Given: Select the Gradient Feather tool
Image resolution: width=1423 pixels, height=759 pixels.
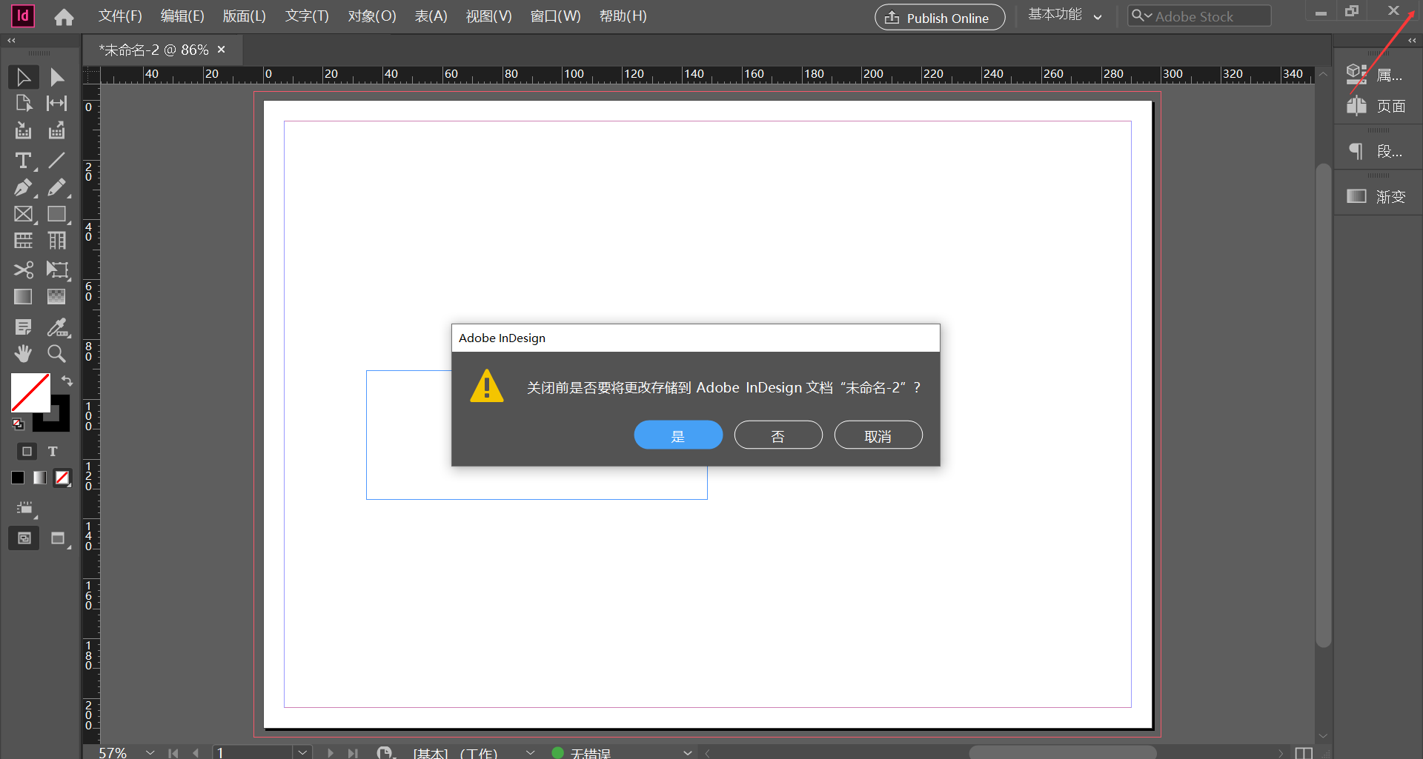Looking at the screenshot, I should pyautogui.click(x=57, y=297).
